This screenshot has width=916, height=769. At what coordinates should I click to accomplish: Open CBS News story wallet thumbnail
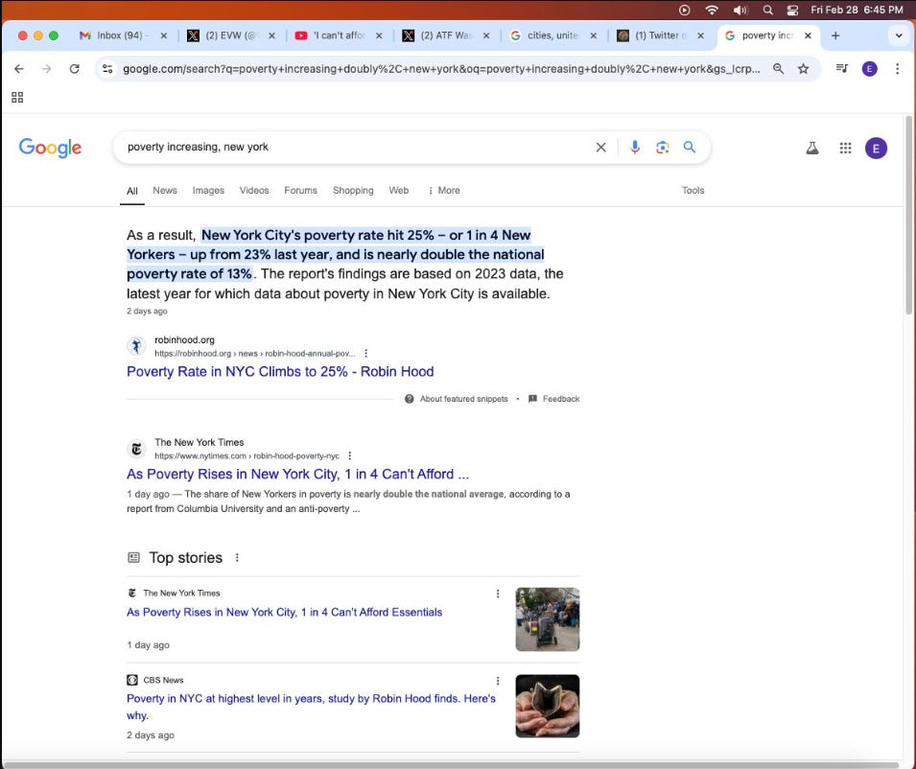548,706
